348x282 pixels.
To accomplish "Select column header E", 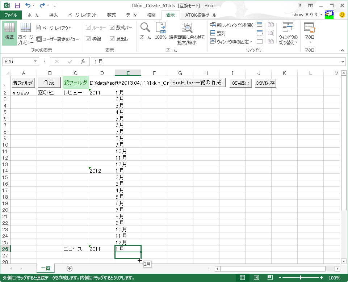I will coord(128,73).
